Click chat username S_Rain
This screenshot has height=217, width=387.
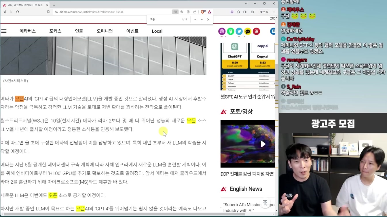coord(294,87)
